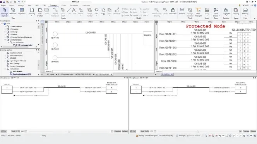Screen dimensions: 257x144
Task: Click Messages in the status bar
Action: pos(180,136)
